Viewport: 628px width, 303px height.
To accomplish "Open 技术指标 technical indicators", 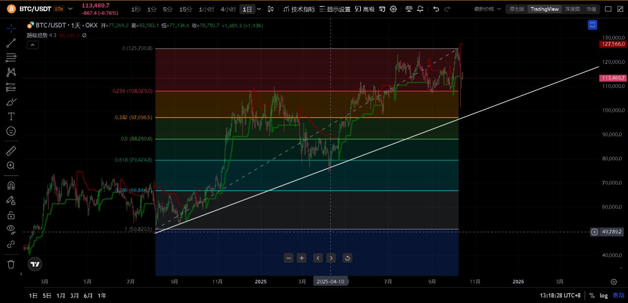I will (299, 9).
